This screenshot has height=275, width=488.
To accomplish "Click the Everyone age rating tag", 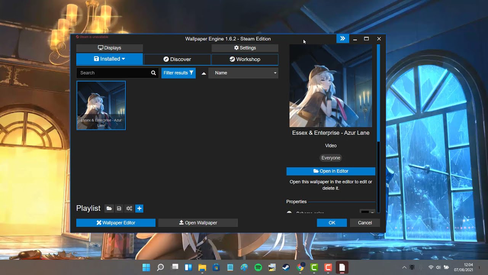I will (x=331, y=158).
